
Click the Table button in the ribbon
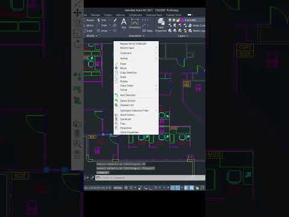pyautogui.click(x=148, y=31)
